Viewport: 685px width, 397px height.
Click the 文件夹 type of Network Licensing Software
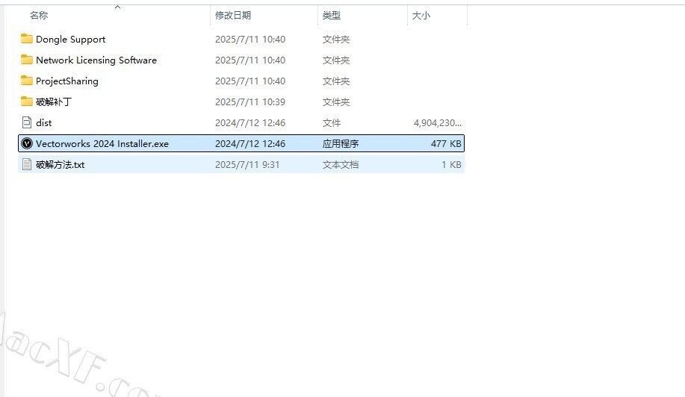click(x=336, y=60)
